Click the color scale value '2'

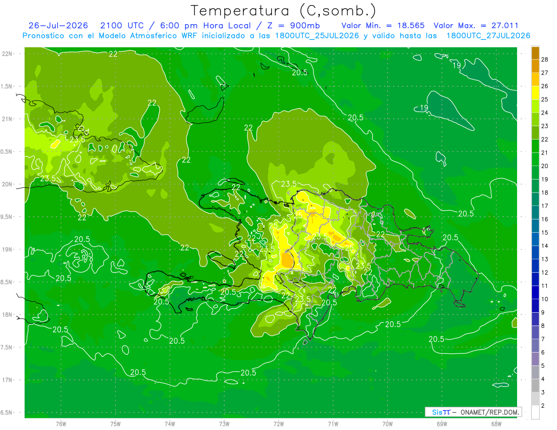click(543, 406)
